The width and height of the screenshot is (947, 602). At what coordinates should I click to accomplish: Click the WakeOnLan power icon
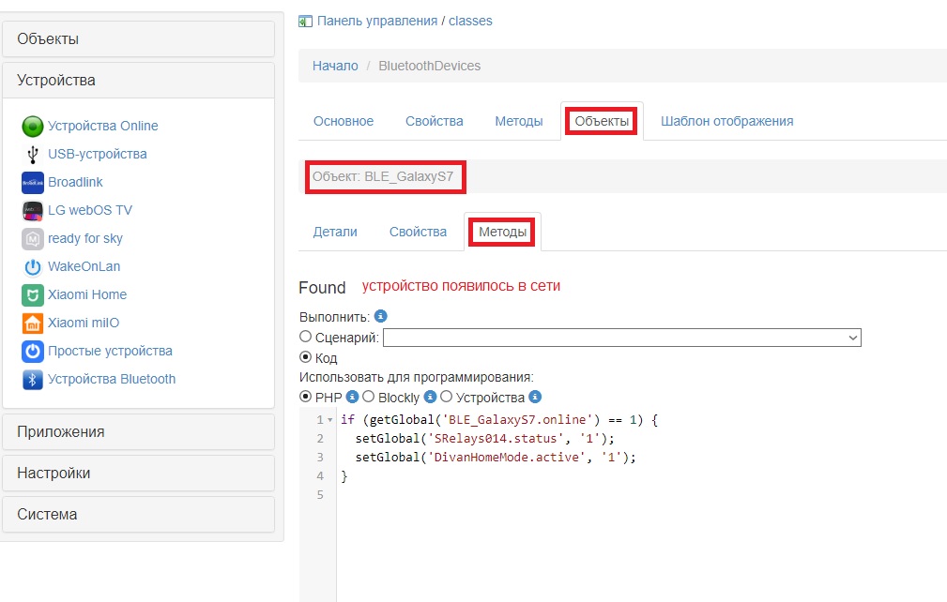click(33, 267)
